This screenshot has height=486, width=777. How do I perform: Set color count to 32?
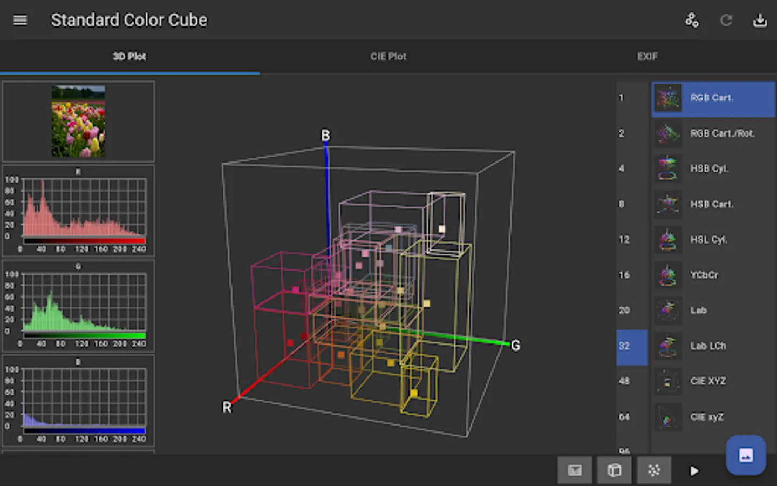632,347
